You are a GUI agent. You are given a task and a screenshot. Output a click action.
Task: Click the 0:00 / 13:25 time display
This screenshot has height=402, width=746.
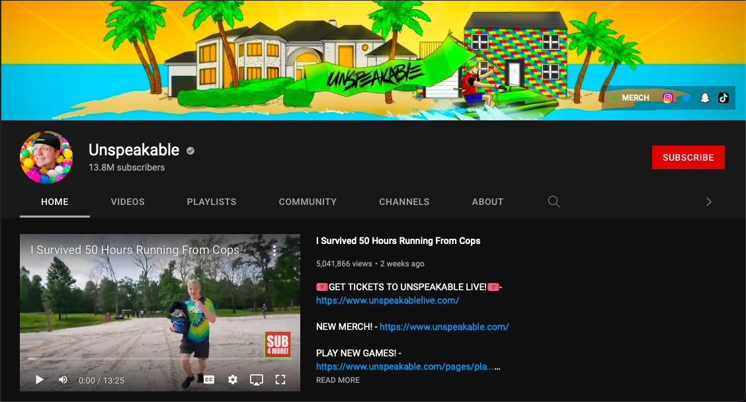point(101,381)
